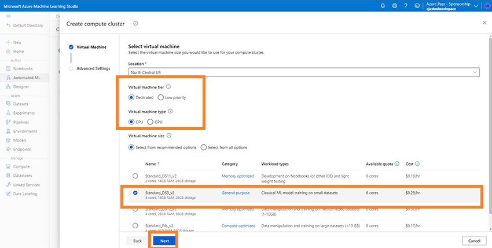
Task: Click info icon next to Cost column
Action: [x=417, y=164]
